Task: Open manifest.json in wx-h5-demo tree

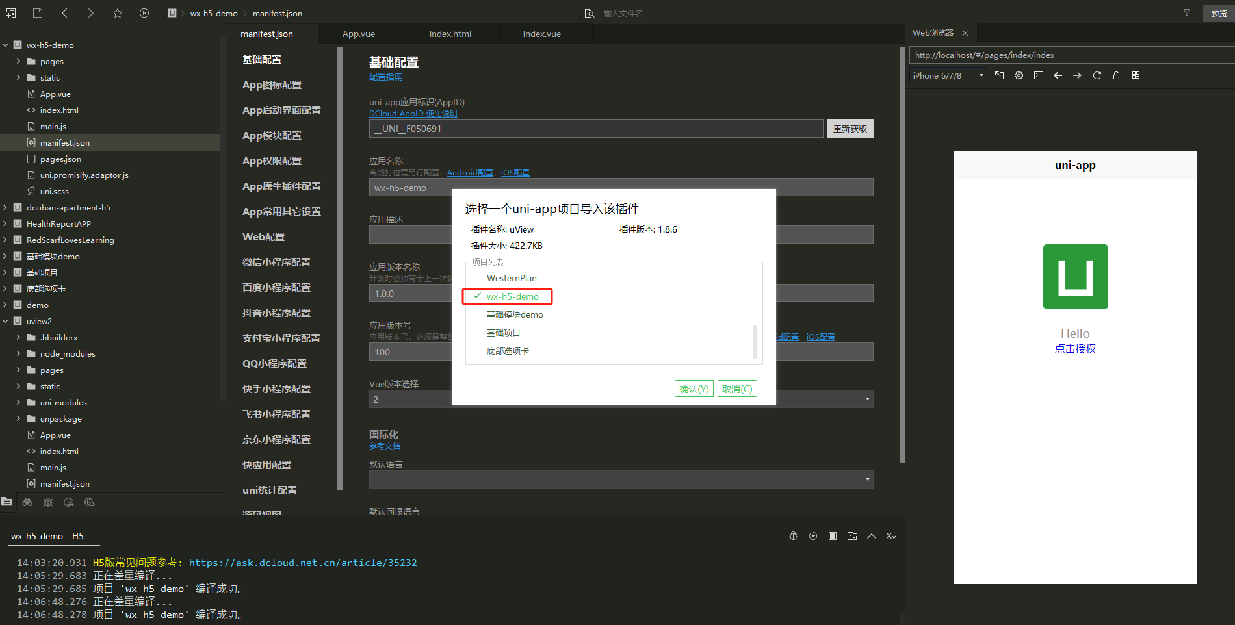Action: coord(65,142)
